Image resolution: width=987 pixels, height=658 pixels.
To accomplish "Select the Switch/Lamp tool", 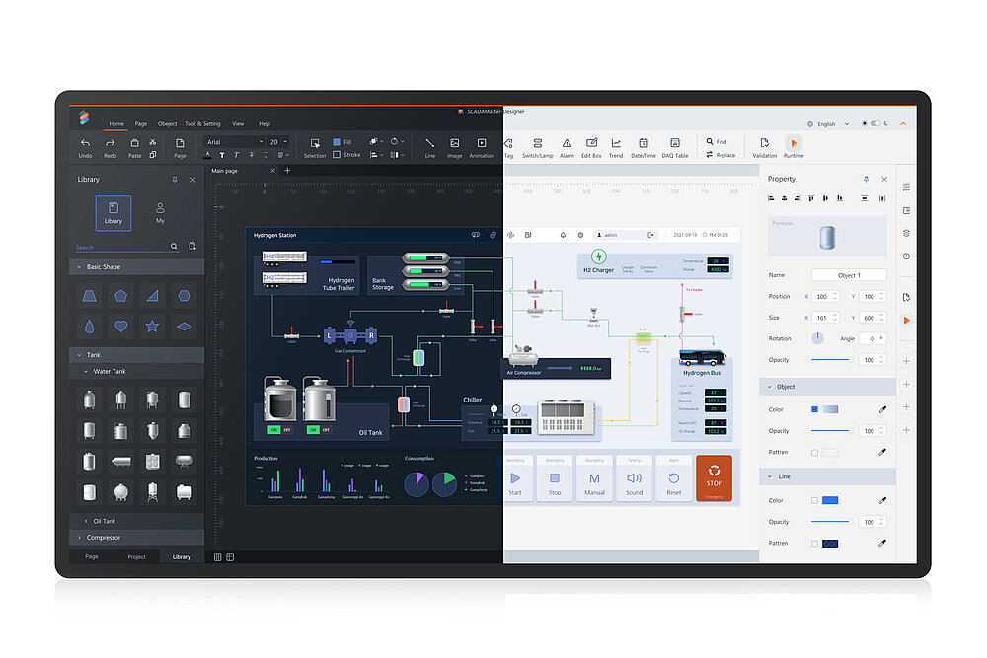I will click(537, 144).
